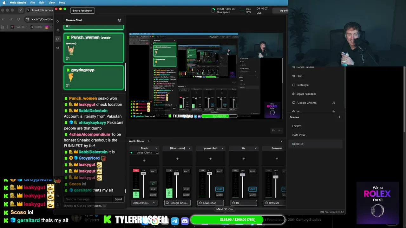This screenshot has width=406, height=228.
Task: Edit the Track channel
Action: (153, 171)
